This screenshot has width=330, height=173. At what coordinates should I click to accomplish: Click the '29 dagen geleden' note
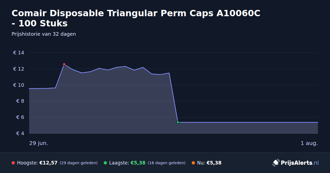pyautogui.click(x=79, y=163)
